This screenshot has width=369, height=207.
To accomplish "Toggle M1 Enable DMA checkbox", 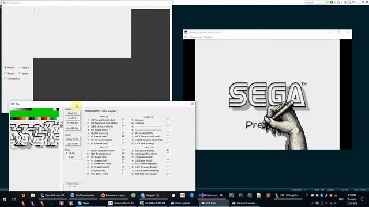I will 123,160.
